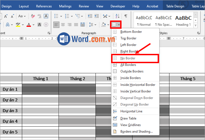The height and width of the screenshot is (140, 205).
Task: Open the Mailings ribbon tab
Action: (65, 6)
